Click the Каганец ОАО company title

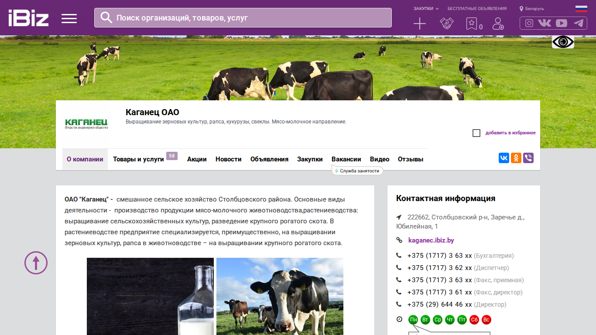pyautogui.click(x=152, y=113)
